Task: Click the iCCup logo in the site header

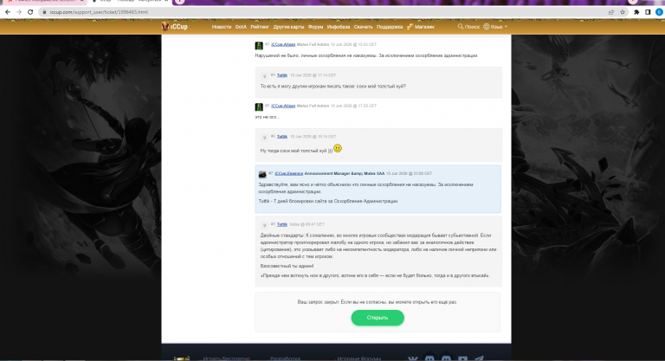Action: coord(174,27)
